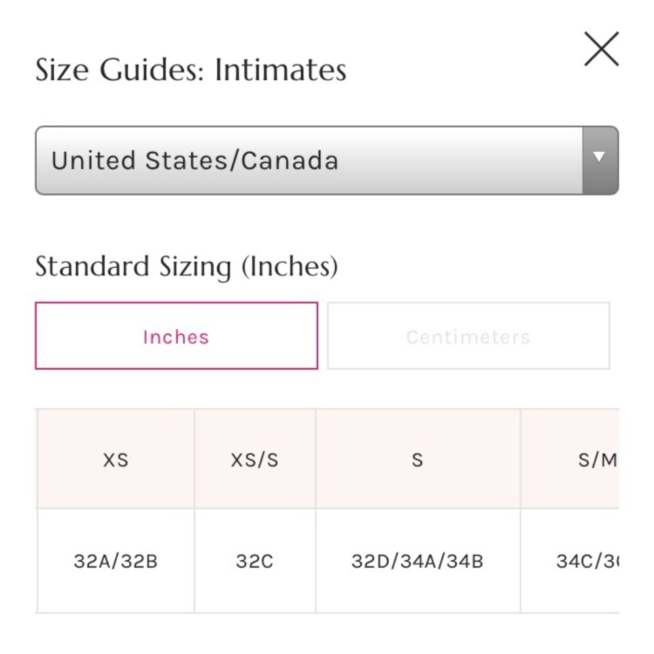The image size is (654, 654).
Task: Click the 32A/32B bra size cell
Action: click(x=116, y=561)
